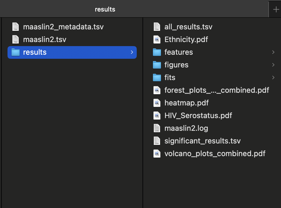Image resolution: width=281 pixels, height=208 pixels.
Task: Expand the fits folder chevron
Action: [x=273, y=77]
